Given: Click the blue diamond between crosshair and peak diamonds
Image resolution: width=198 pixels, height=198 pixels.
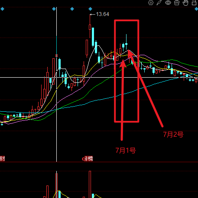Looking at the screenshot, I should click(x=72, y=9).
